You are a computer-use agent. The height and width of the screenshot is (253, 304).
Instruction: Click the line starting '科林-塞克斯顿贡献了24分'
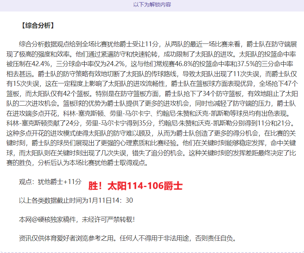click(x=151, y=123)
